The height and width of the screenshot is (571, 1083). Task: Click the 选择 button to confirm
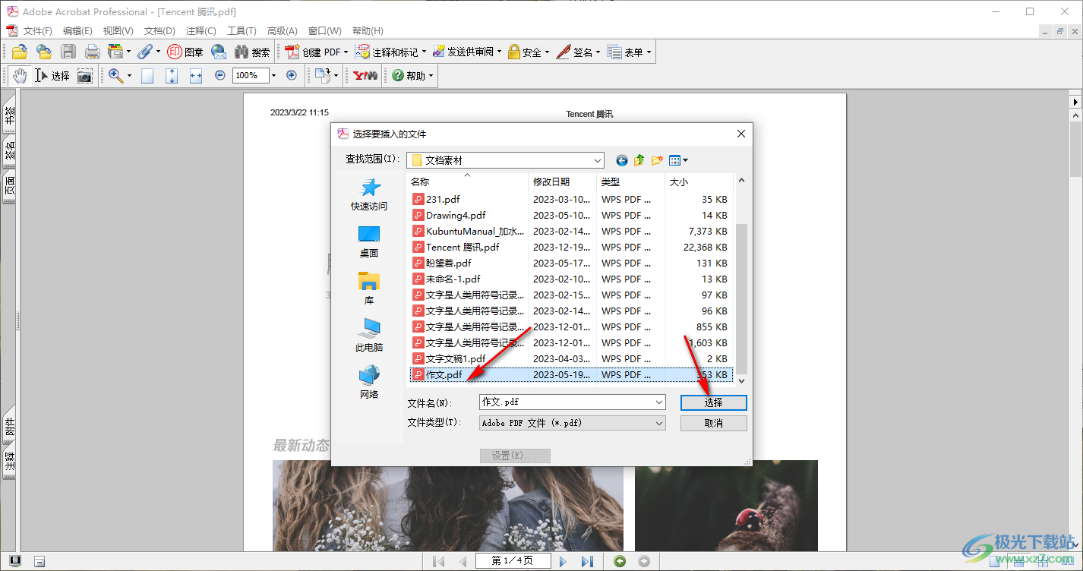(x=714, y=402)
